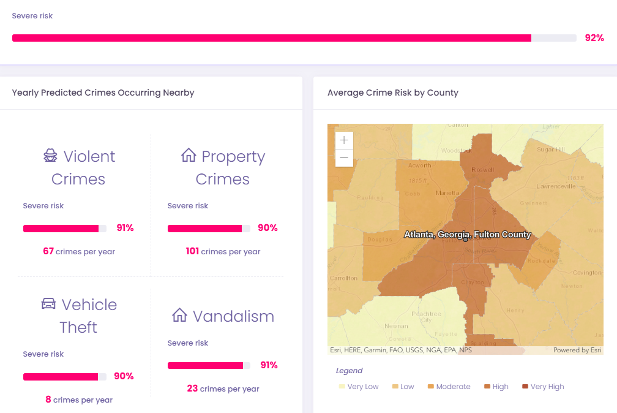Select the Moderate legend swatch

pos(430,387)
